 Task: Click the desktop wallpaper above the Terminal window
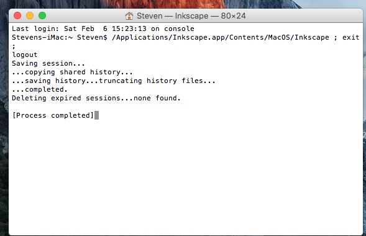tap(163, 4)
